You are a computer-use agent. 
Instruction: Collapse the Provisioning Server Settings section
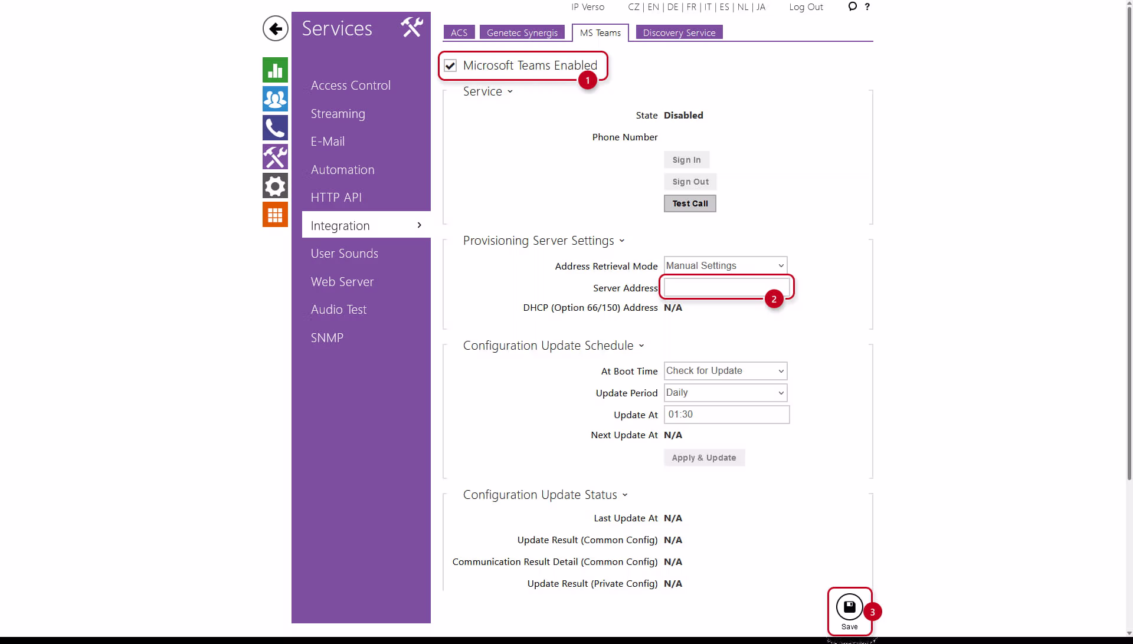click(x=543, y=241)
